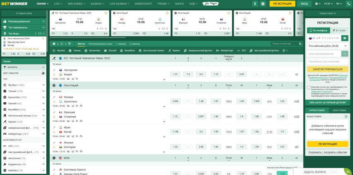Favorite Лига Чемпионов УЕФА star in Топ Игры

coord(43,39)
